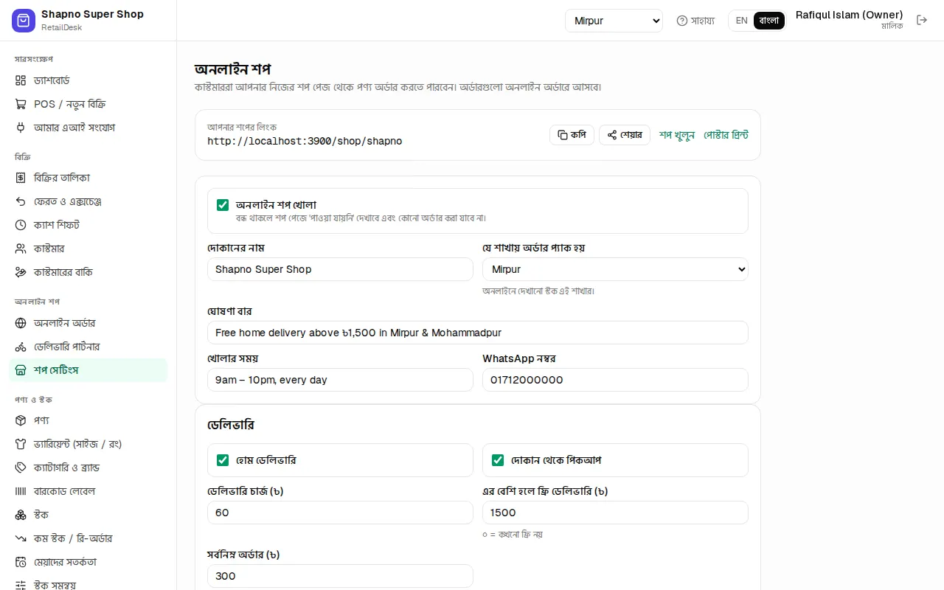Open the পোস্টার প্রিন্ট link
The height and width of the screenshot is (590, 944).
(x=726, y=135)
